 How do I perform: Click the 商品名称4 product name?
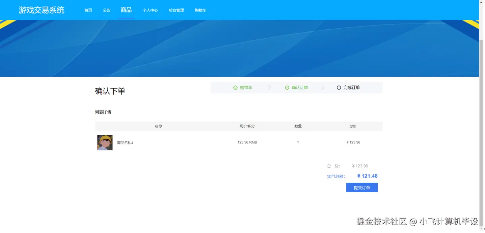125,143
